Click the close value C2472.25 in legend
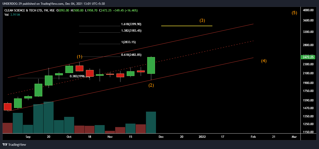The image size is (319, 149). 105,10
